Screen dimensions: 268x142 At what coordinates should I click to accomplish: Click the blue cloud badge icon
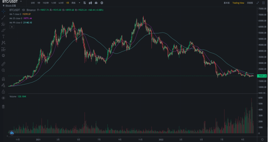(x=12, y=133)
